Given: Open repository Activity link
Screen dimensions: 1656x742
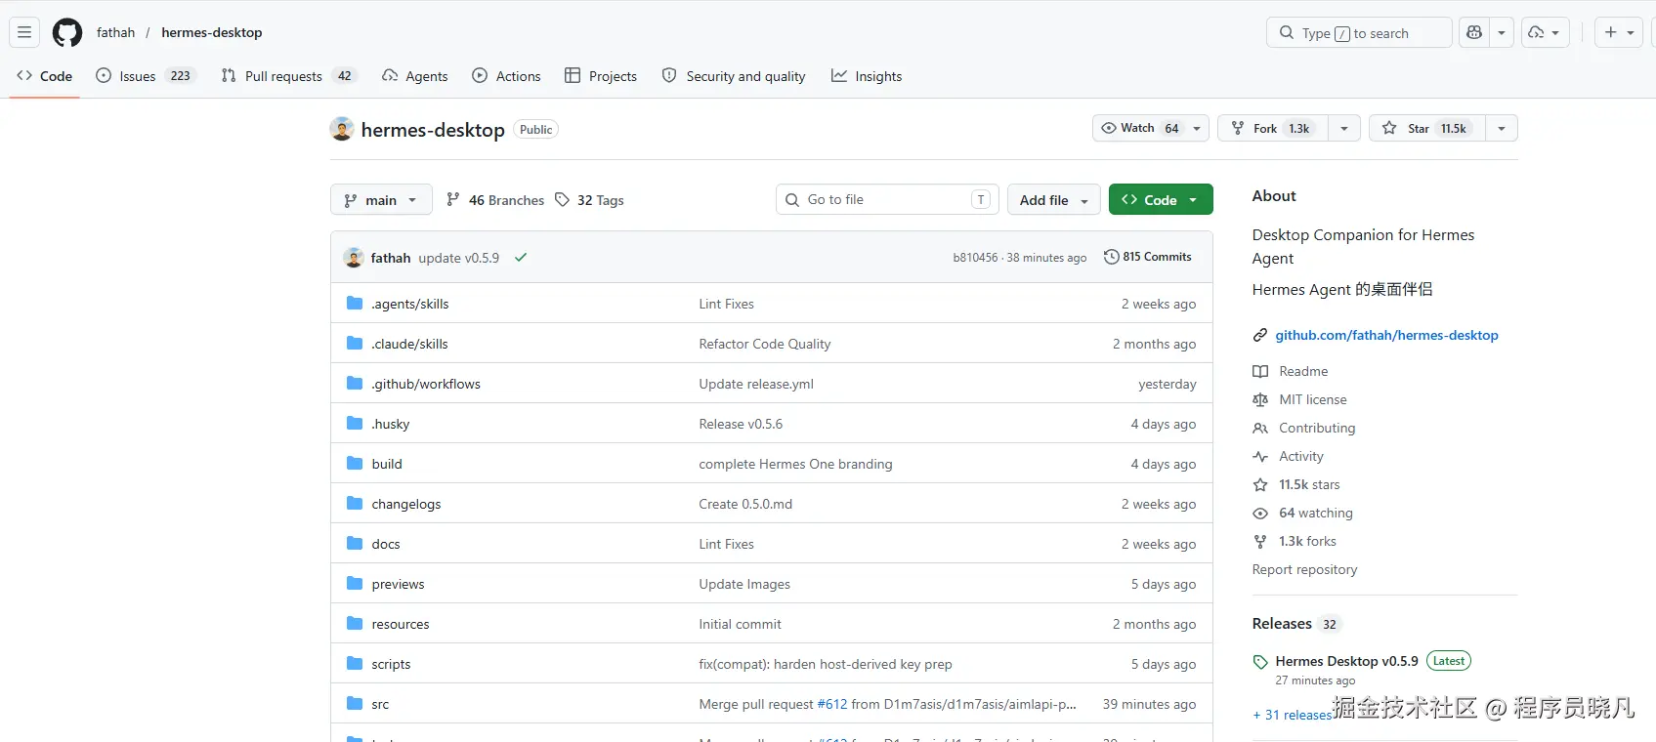Looking at the screenshot, I should [1301, 456].
